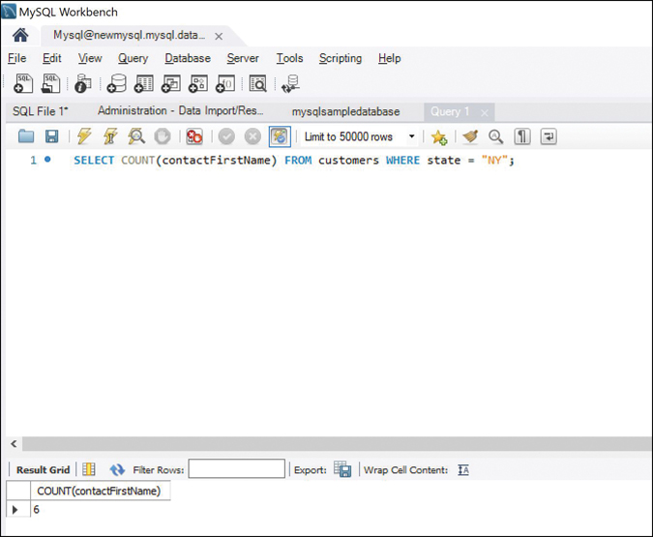Select the COUNT(contactFirstName) column header
Viewport: 653px width, 537px height.
(x=101, y=491)
